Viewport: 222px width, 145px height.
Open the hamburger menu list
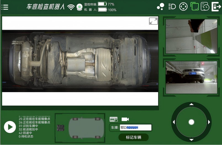coord(5,7)
